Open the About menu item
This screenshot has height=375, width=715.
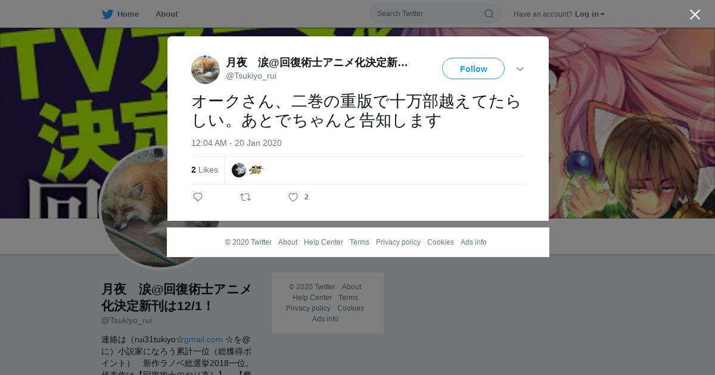[166, 14]
